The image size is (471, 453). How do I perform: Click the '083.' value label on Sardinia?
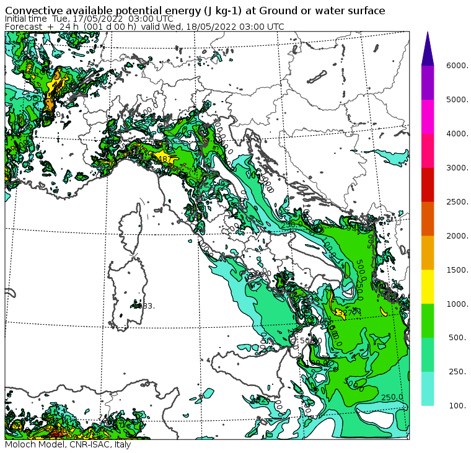pyautogui.click(x=144, y=306)
